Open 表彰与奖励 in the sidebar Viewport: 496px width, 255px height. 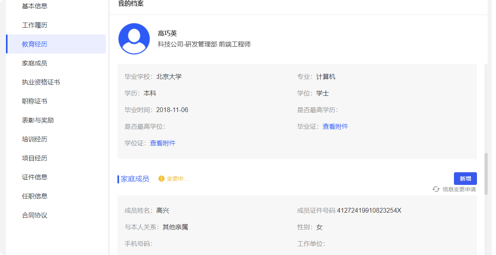point(38,120)
